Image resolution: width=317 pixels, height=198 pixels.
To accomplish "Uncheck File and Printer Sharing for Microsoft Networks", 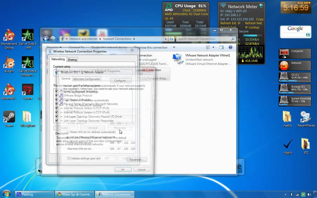I will (x=56, y=104).
